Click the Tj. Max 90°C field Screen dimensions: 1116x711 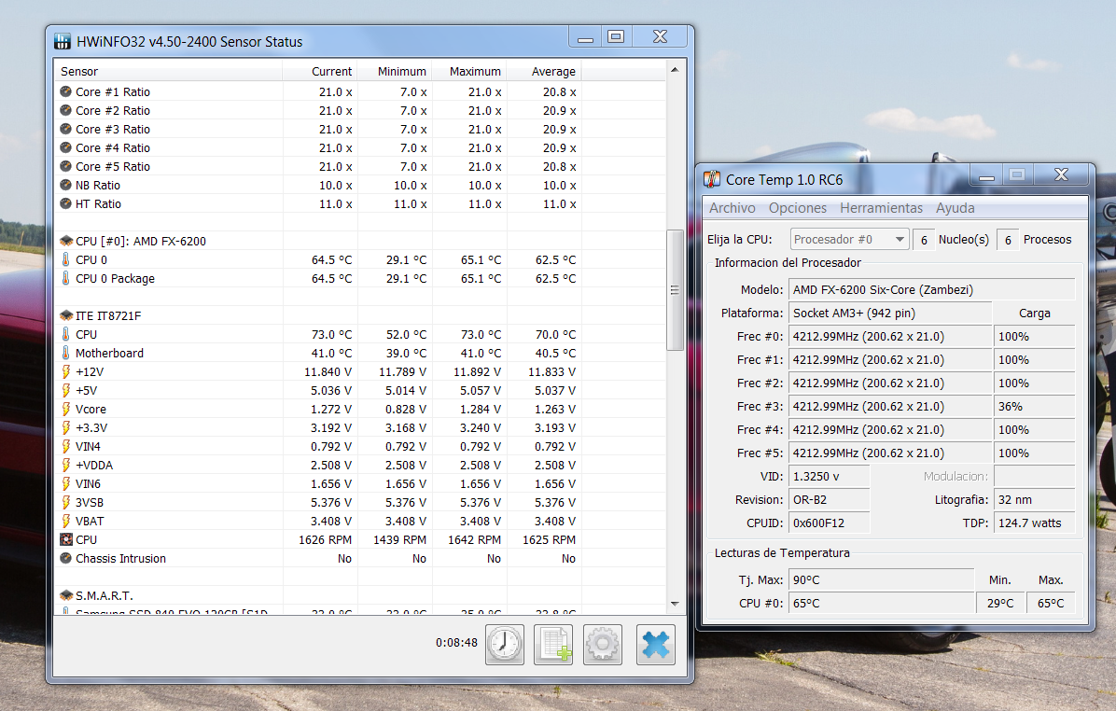coord(881,580)
